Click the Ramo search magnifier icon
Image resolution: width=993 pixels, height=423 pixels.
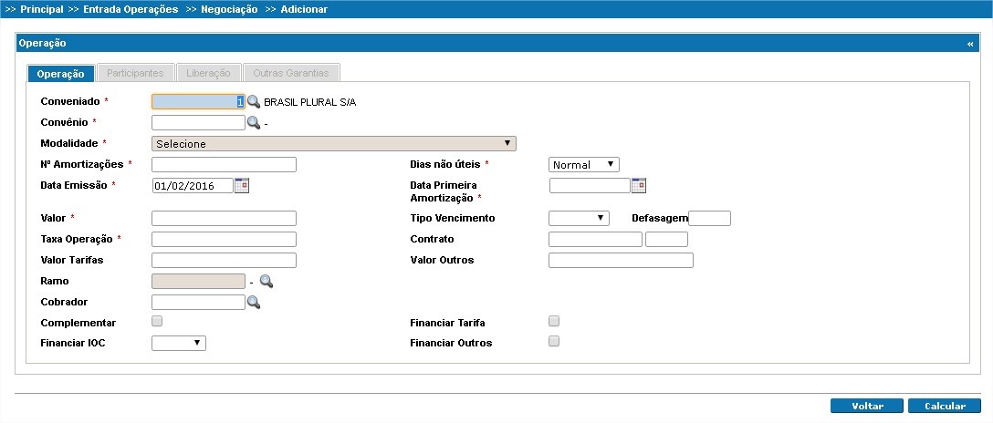tap(267, 282)
